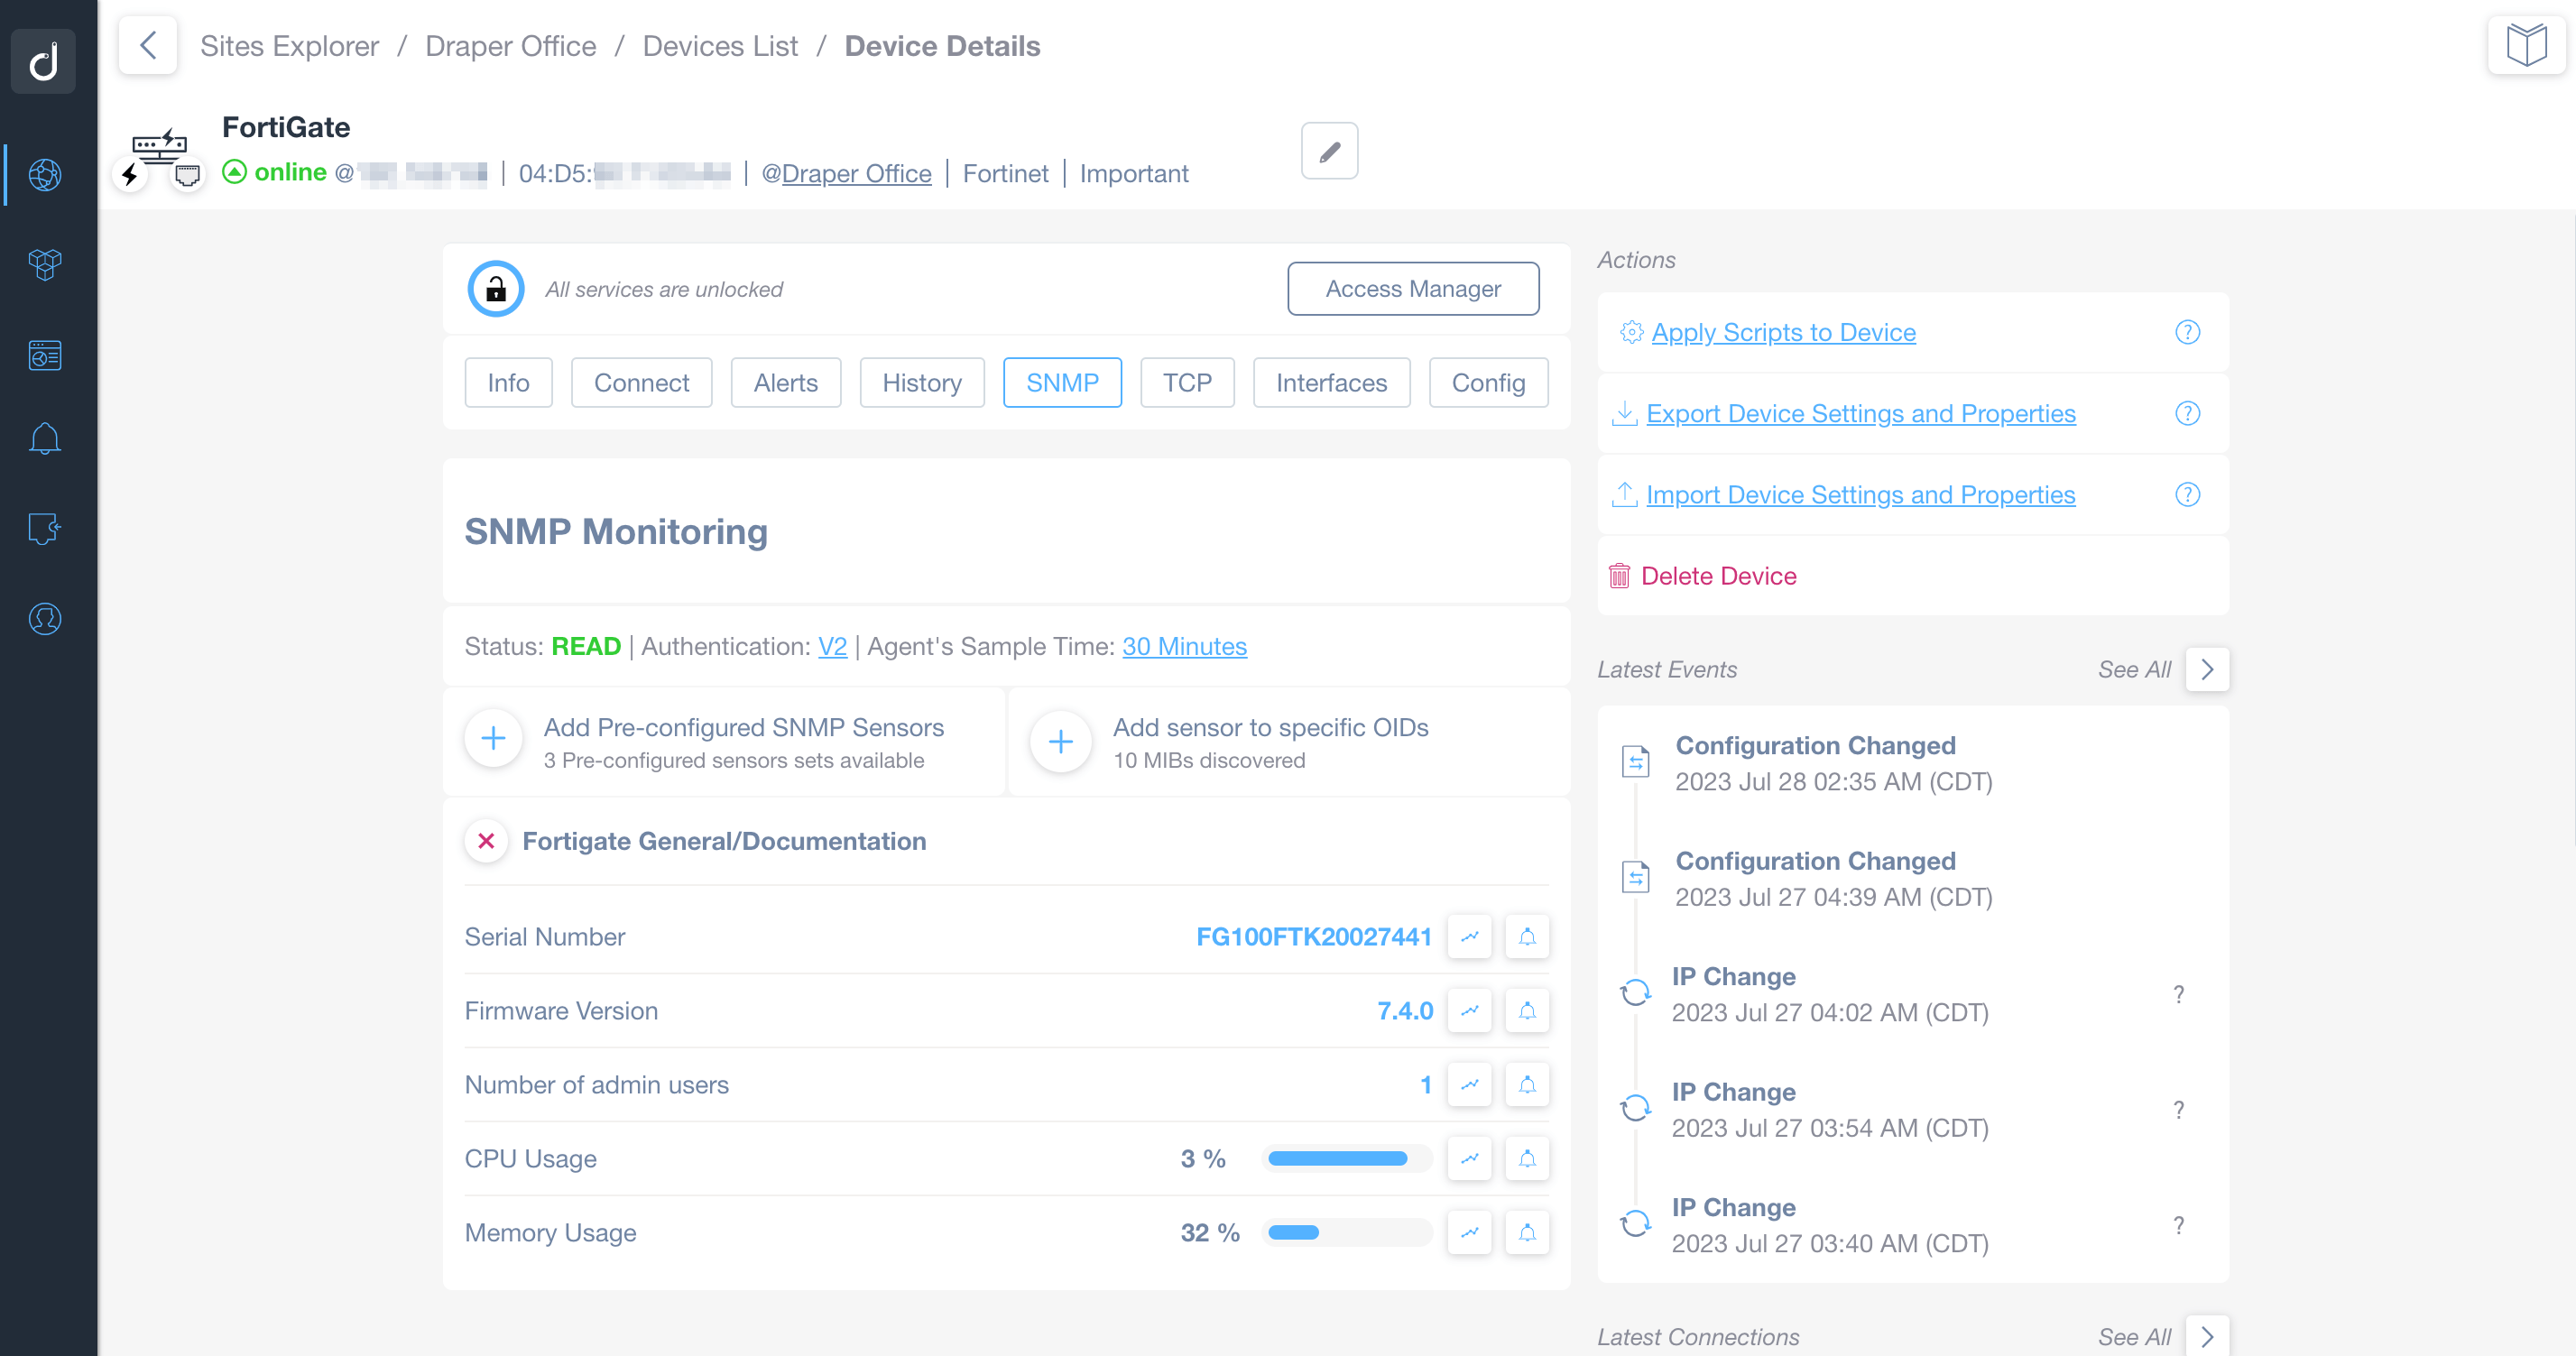Open the user guide book icon
The height and width of the screenshot is (1356, 2576).
(2526, 45)
